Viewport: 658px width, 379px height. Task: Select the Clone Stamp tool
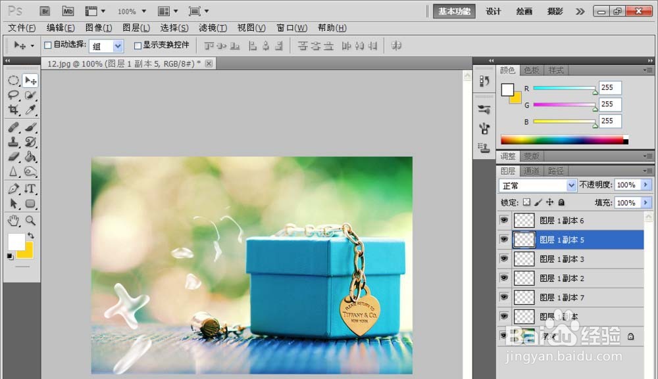pyautogui.click(x=13, y=141)
